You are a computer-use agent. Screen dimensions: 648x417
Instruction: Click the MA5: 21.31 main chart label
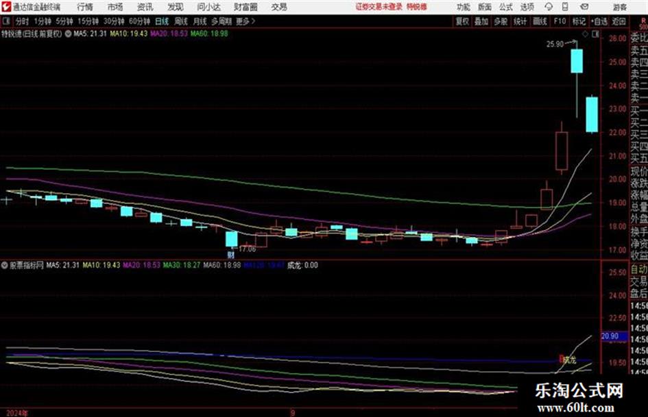tap(90, 34)
